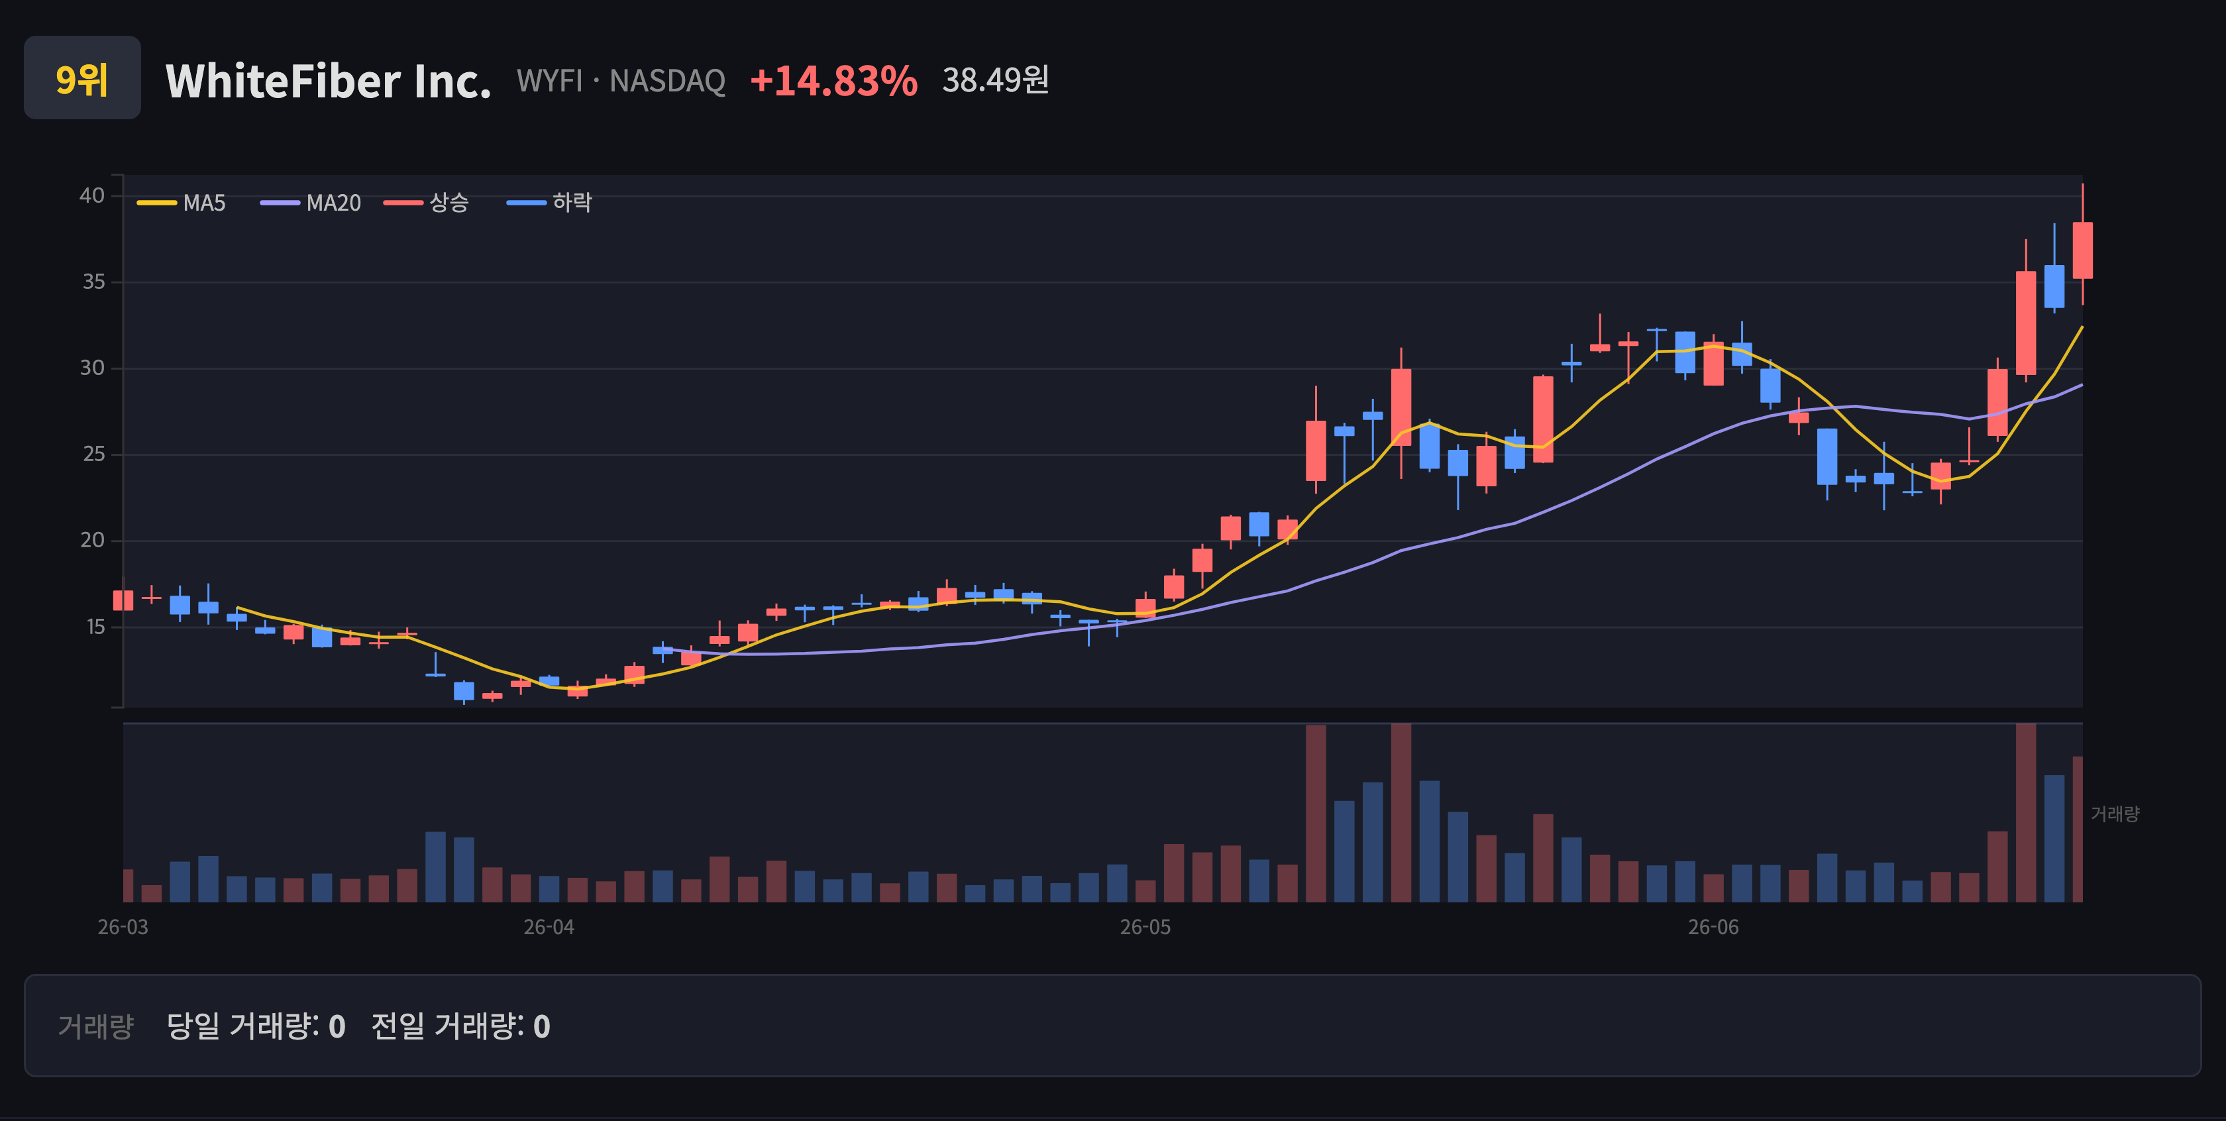This screenshot has height=1121, width=2226.
Task: Select the 26-06 date axis label
Action: pyautogui.click(x=1714, y=928)
